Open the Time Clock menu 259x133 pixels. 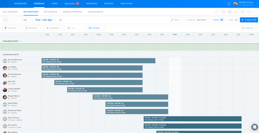click(126, 4)
